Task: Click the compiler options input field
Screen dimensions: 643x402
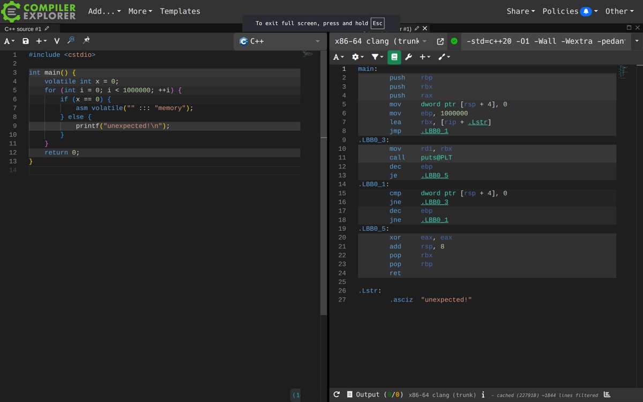Action: click(x=545, y=41)
